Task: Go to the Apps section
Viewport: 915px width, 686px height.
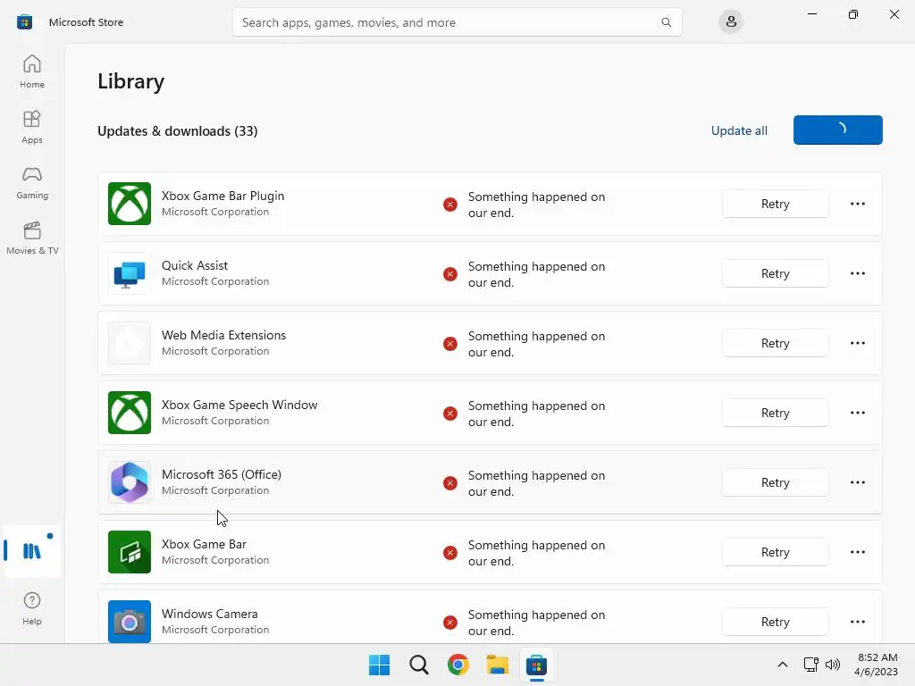Action: (x=32, y=127)
